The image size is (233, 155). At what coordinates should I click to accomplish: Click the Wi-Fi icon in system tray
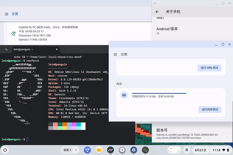point(224,150)
